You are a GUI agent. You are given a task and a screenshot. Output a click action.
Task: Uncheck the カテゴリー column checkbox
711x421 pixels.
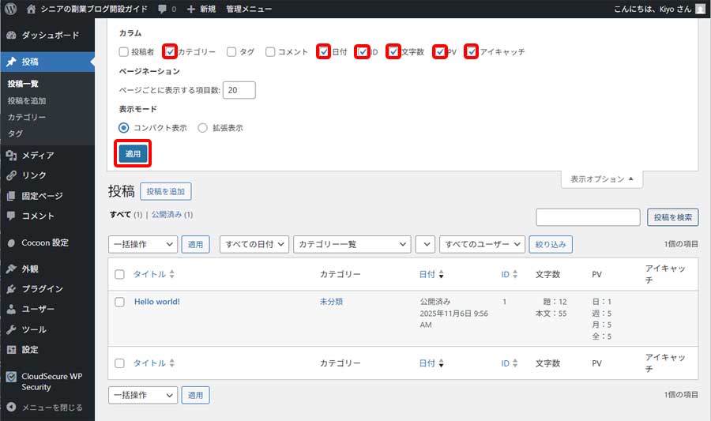(x=170, y=51)
